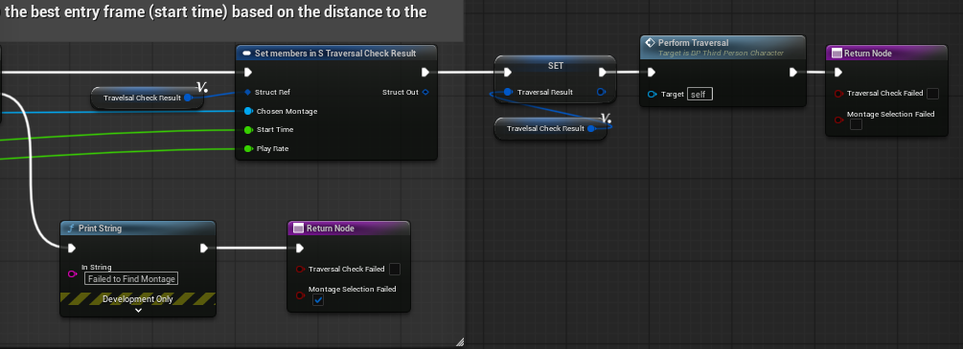The height and width of the screenshot is (349, 963).
Task: Click exec output pin on Perform Traversal
Action: pyautogui.click(x=793, y=73)
